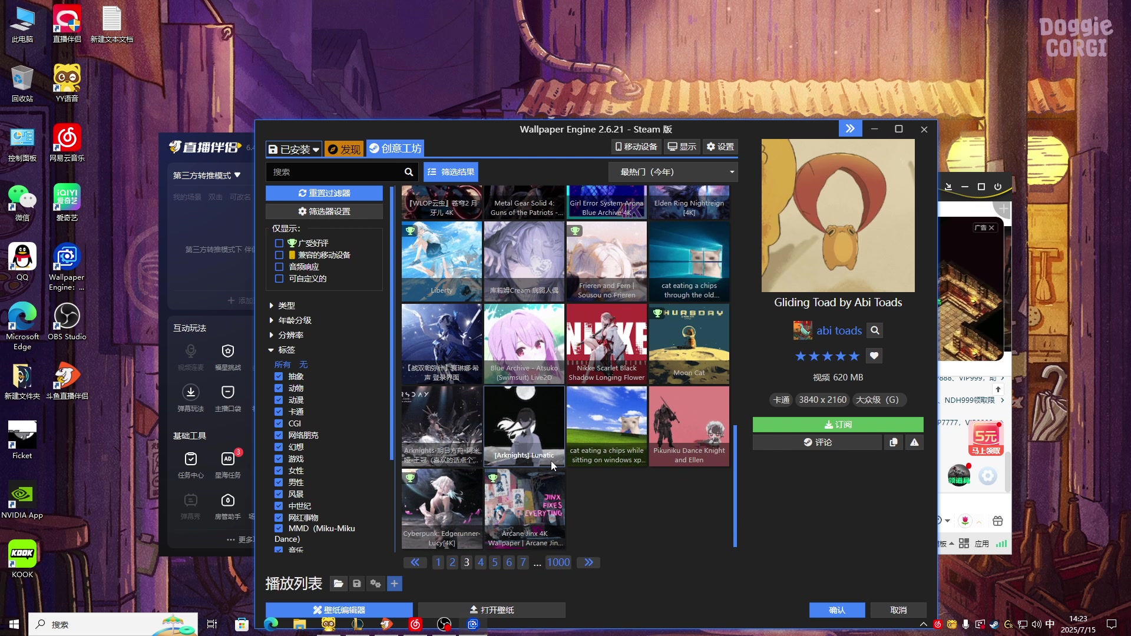The width and height of the screenshot is (1131, 636).
Task: Switch to the 创意工坊 tab
Action: 395,148
